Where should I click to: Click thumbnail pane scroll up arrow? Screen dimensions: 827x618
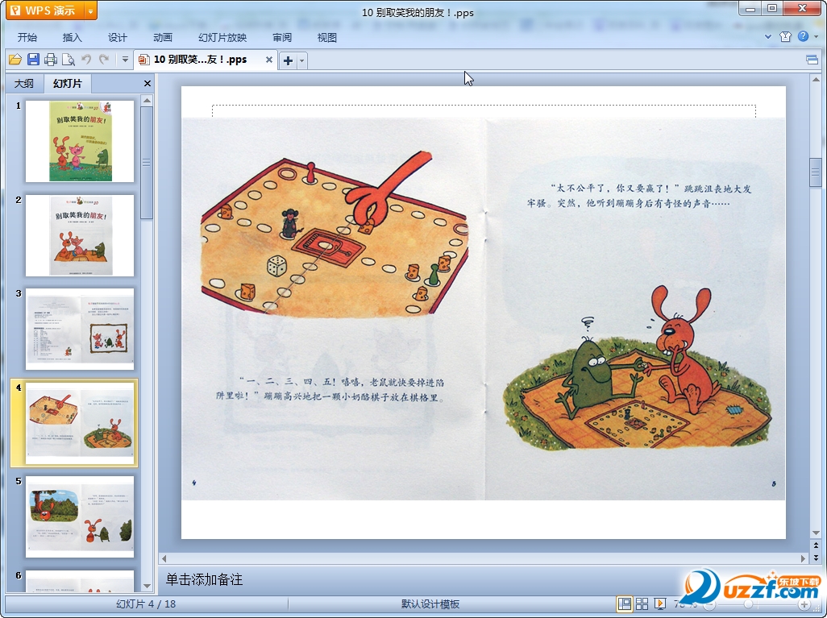pyautogui.click(x=148, y=100)
